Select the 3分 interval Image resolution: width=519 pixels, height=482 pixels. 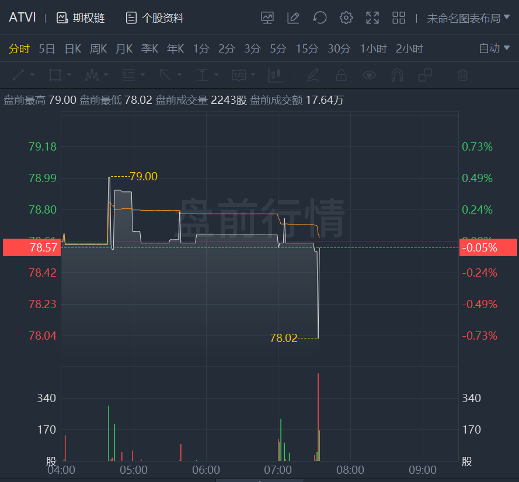(x=253, y=48)
